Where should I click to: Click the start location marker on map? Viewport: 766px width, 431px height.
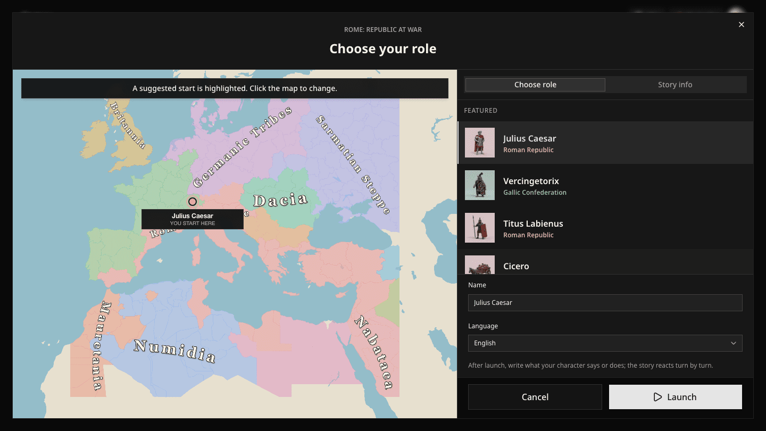(x=193, y=202)
